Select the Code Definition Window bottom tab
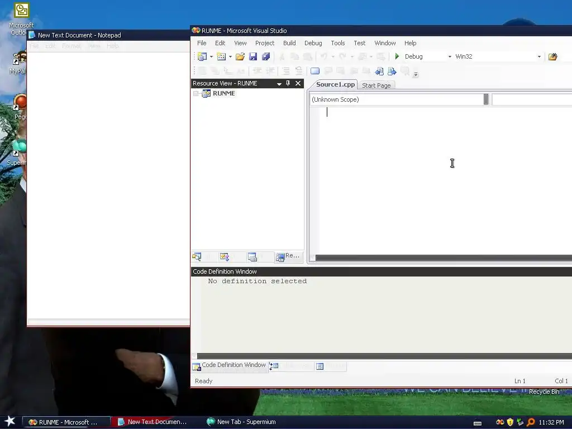This screenshot has height=429, width=572. [x=230, y=366]
